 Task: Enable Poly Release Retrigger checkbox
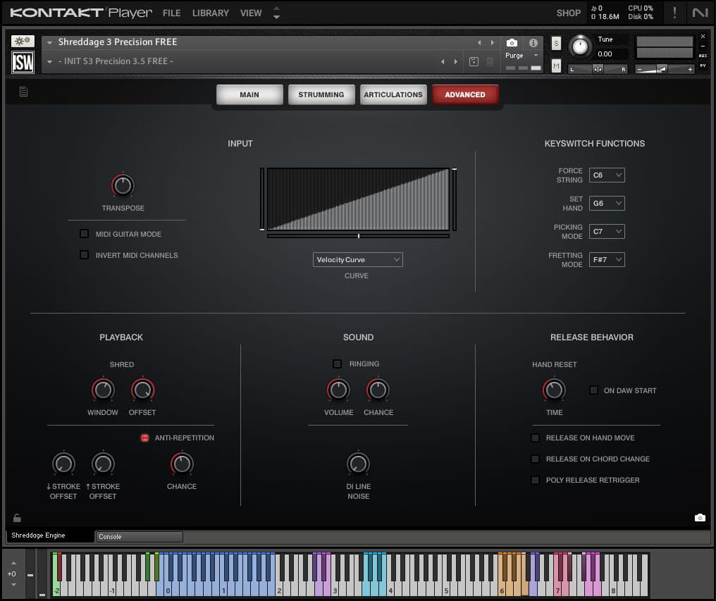tap(535, 480)
